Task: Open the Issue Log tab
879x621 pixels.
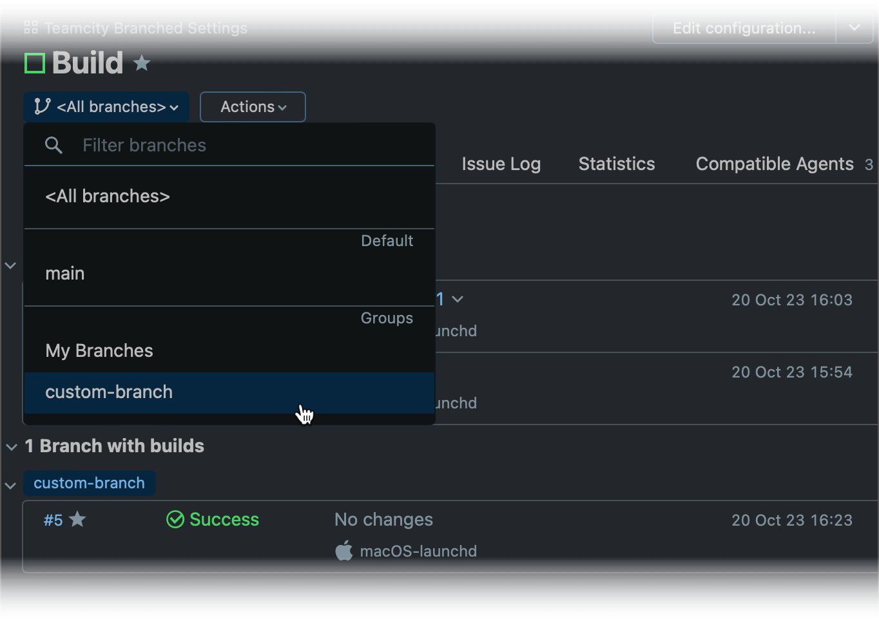Action: (501, 164)
